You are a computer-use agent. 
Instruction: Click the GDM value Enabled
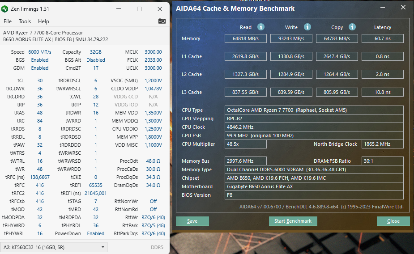[40, 68]
